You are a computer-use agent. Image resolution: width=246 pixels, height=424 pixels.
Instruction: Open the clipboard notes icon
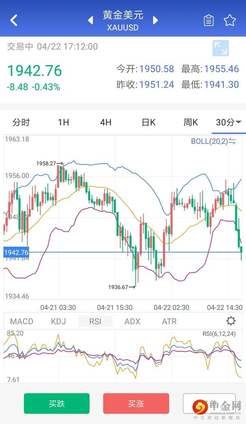pos(208,20)
